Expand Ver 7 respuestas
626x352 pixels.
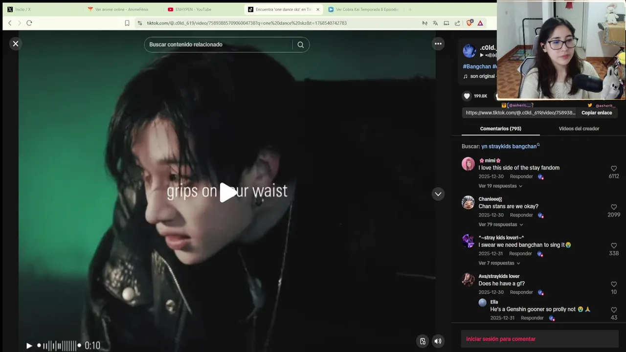[x=499, y=263]
